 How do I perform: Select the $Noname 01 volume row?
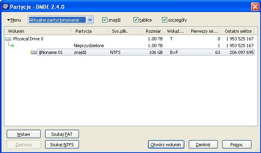tap(146, 52)
